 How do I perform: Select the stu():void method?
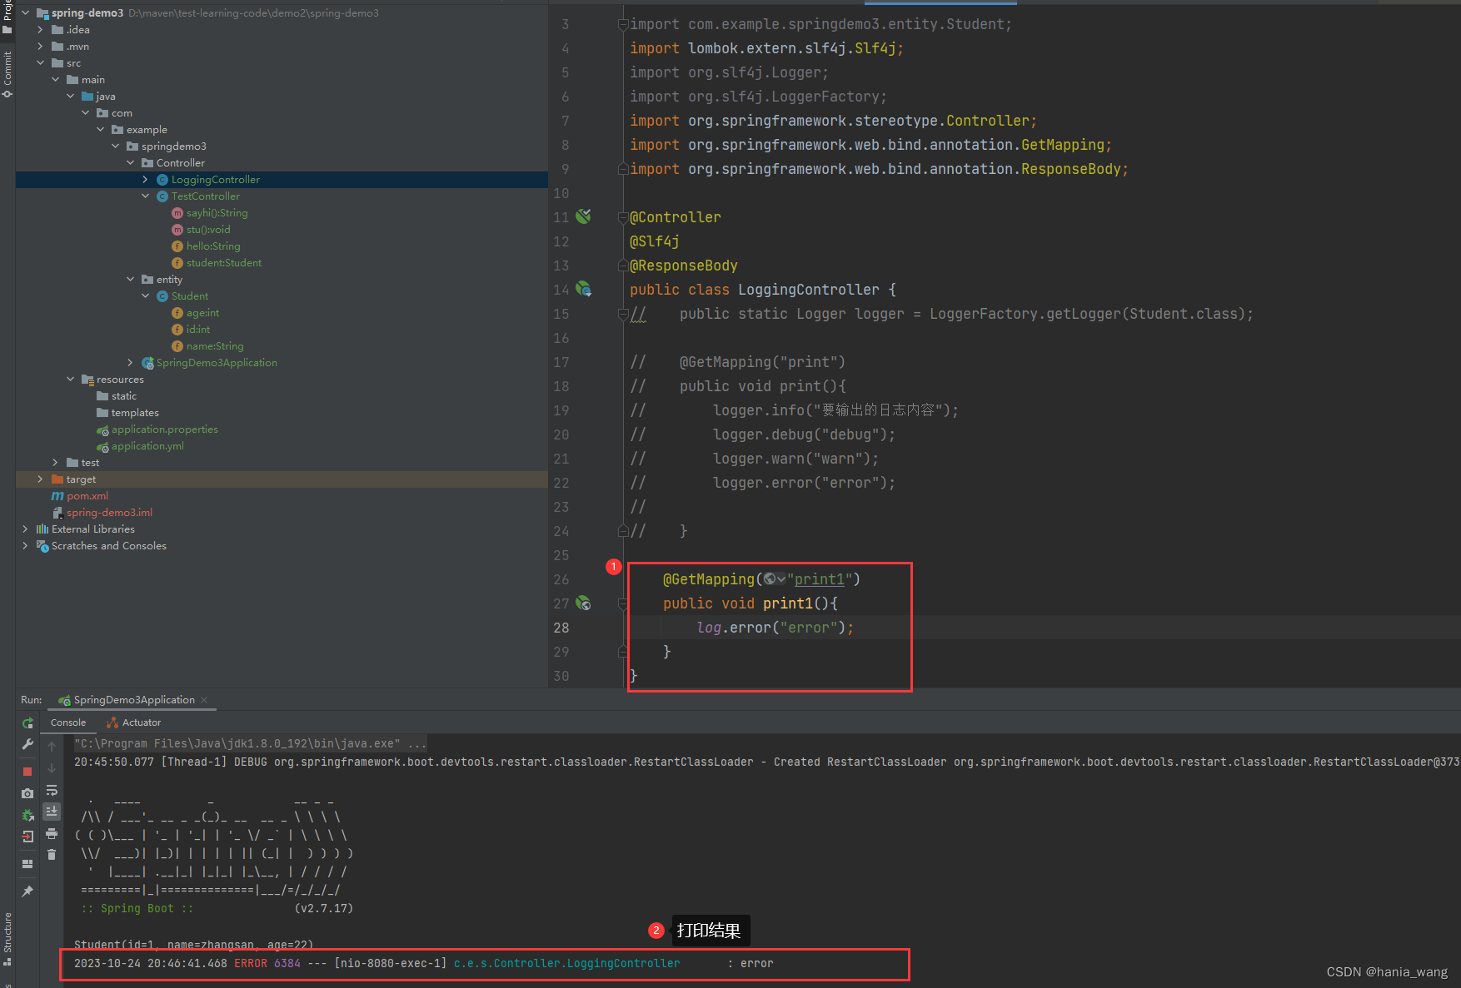point(208,230)
